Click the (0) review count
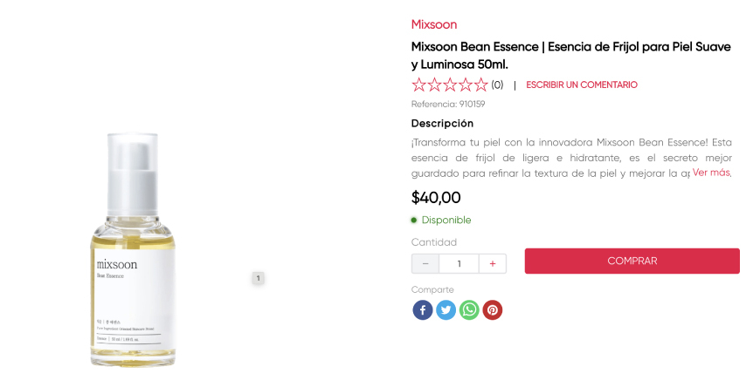The width and height of the screenshot is (753, 387). [497, 85]
